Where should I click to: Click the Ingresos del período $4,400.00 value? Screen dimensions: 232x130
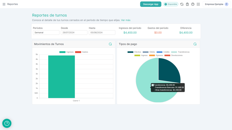[130, 33]
